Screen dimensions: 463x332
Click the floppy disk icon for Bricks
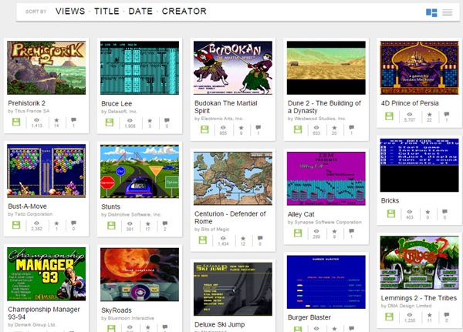pyautogui.click(x=391, y=214)
